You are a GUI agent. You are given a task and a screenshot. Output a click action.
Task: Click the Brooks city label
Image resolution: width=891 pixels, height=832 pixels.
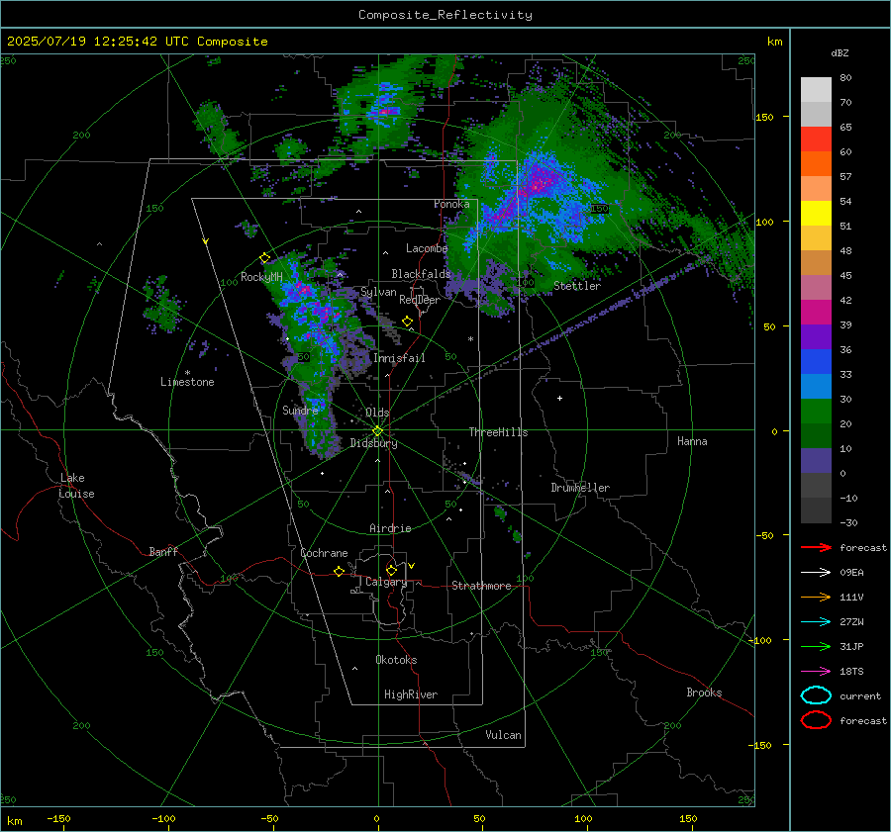[x=704, y=693]
